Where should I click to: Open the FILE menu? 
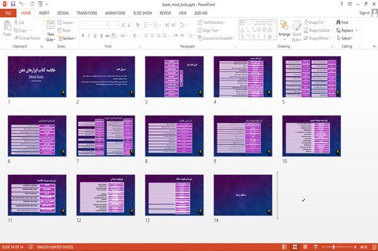[8, 13]
